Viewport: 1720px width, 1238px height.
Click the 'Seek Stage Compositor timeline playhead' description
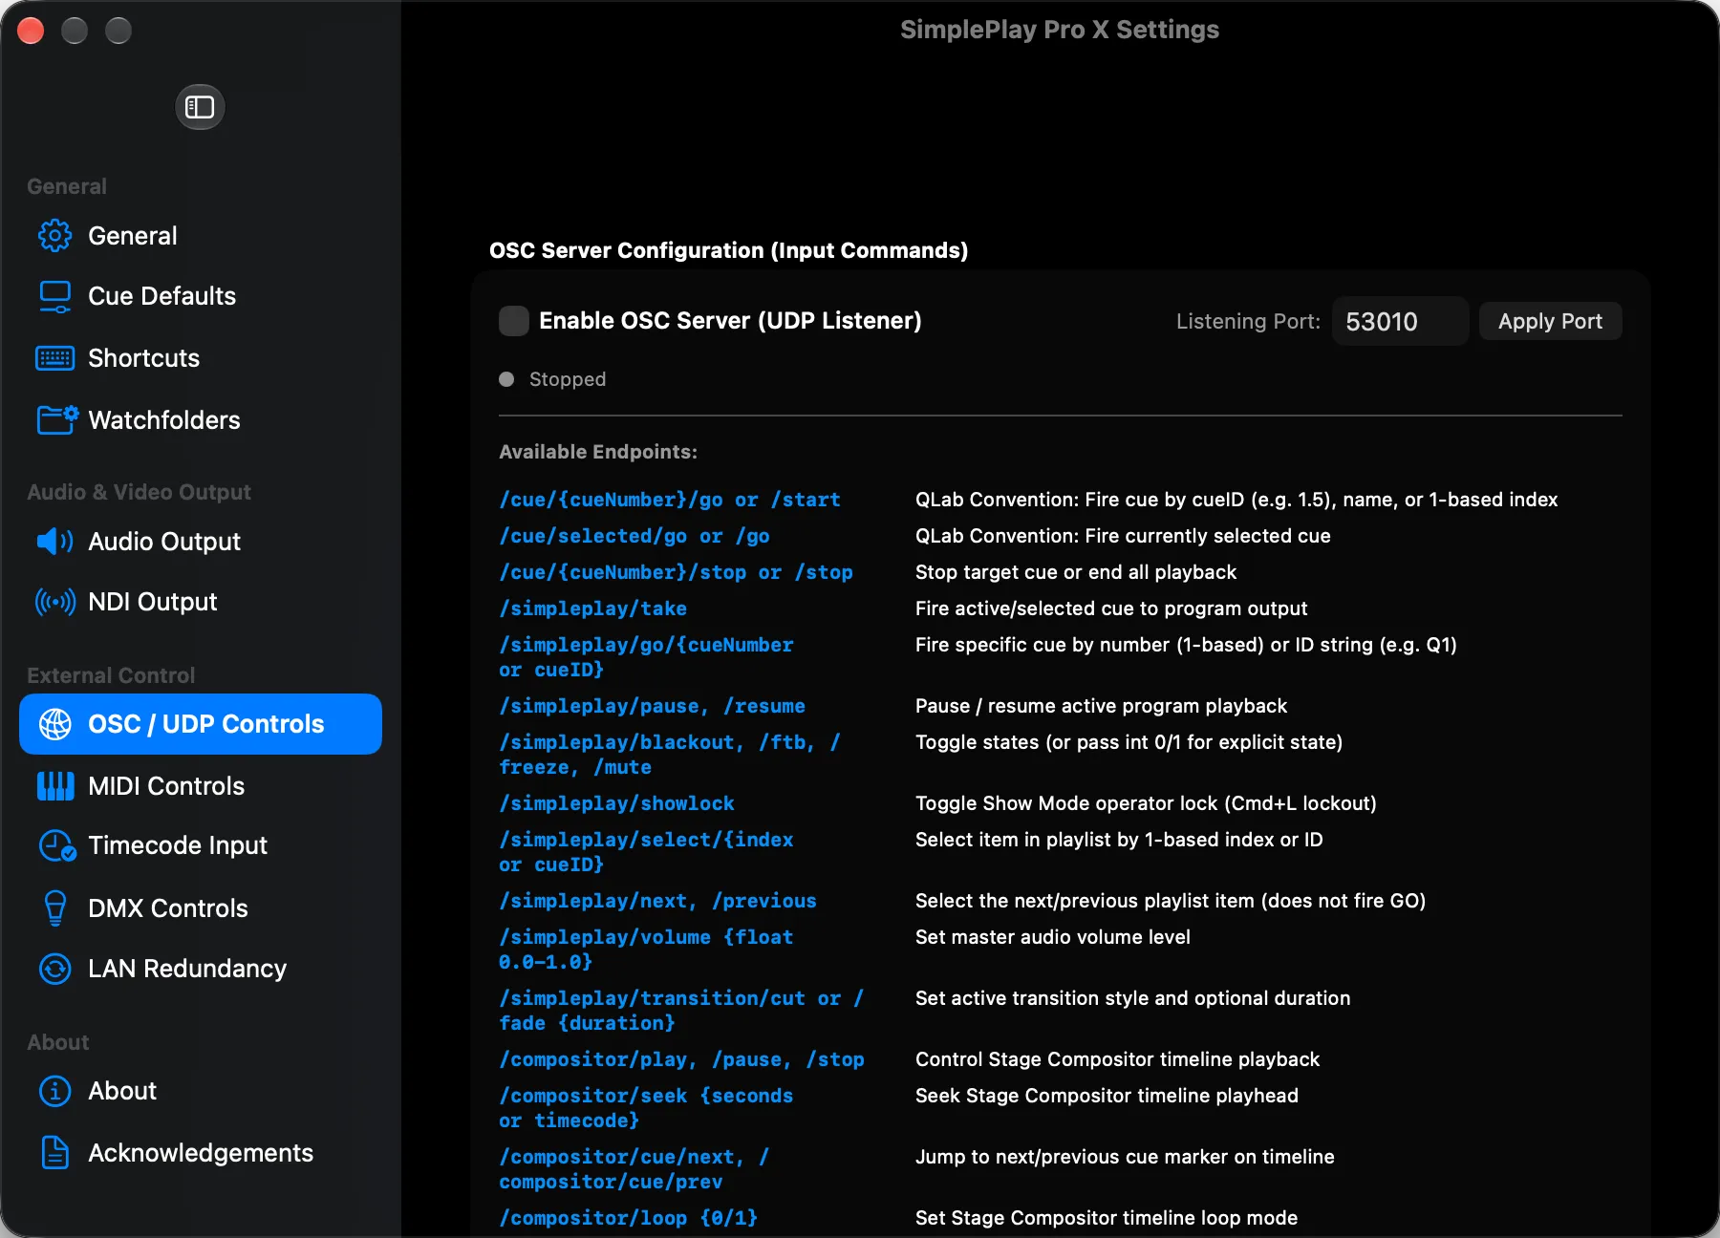tap(1107, 1096)
